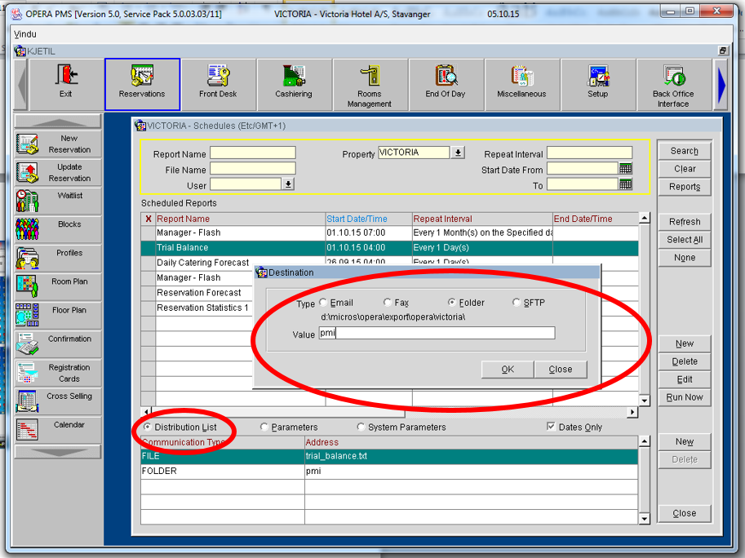The width and height of the screenshot is (745, 558).
Task: Sort by Start Date/Time column header
Action: tap(368, 219)
